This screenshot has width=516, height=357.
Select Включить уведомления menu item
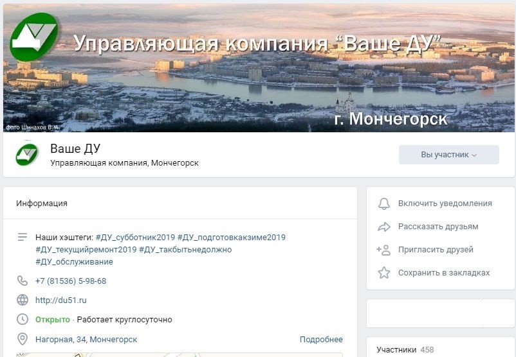click(445, 204)
